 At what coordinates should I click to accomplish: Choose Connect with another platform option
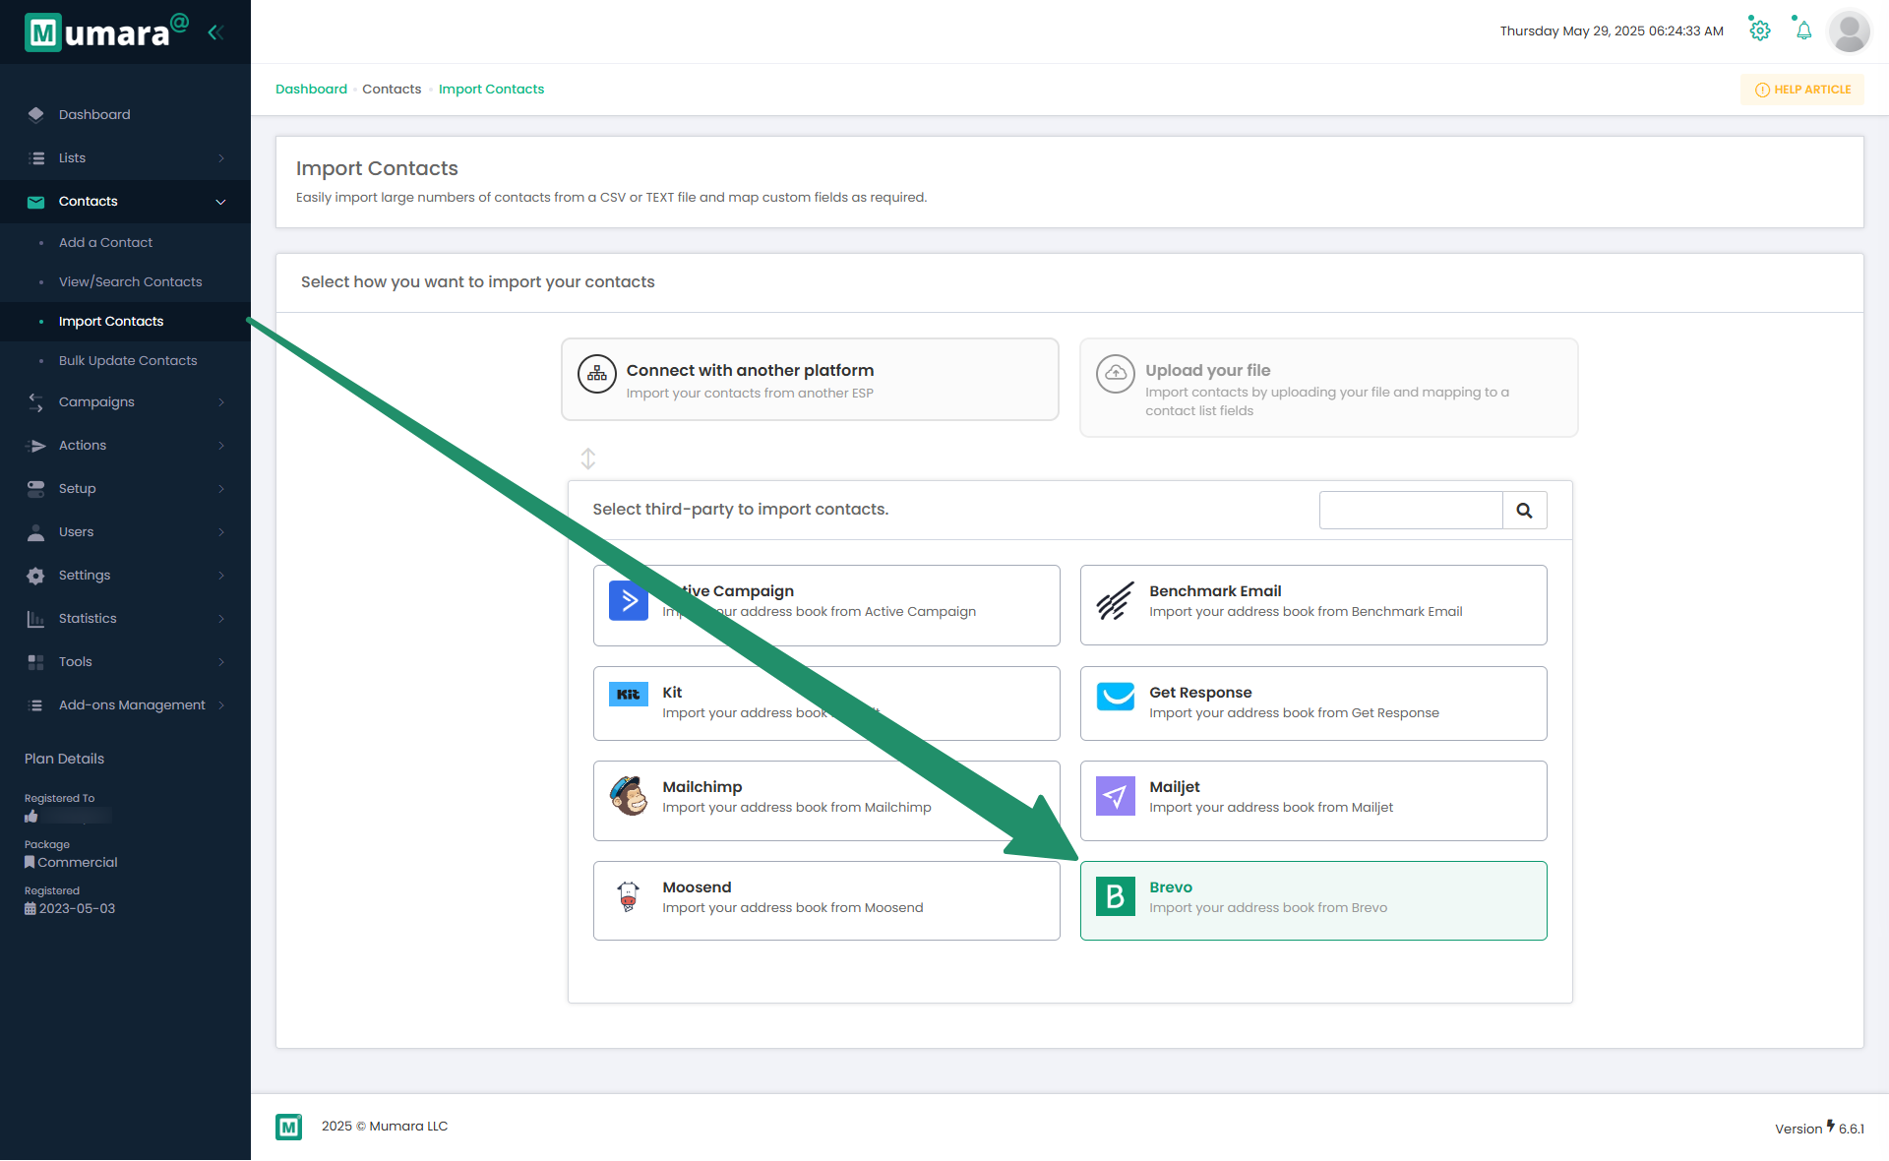[x=810, y=380]
